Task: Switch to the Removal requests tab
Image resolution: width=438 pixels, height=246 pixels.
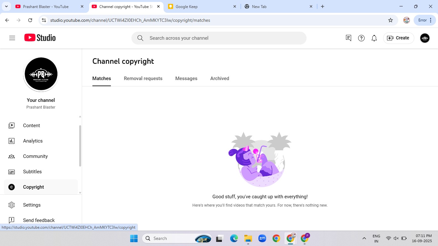Action: 143,78
